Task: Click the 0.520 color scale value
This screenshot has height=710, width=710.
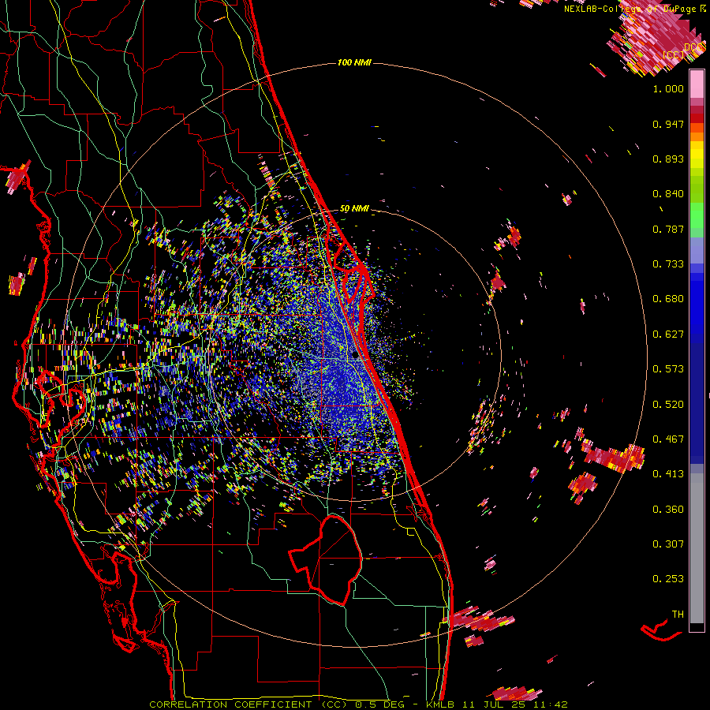Action: pyautogui.click(x=668, y=405)
